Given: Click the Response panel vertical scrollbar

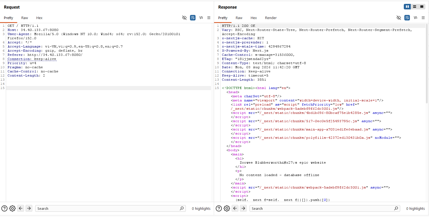Looking at the screenshot, I should tap(427, 64).
